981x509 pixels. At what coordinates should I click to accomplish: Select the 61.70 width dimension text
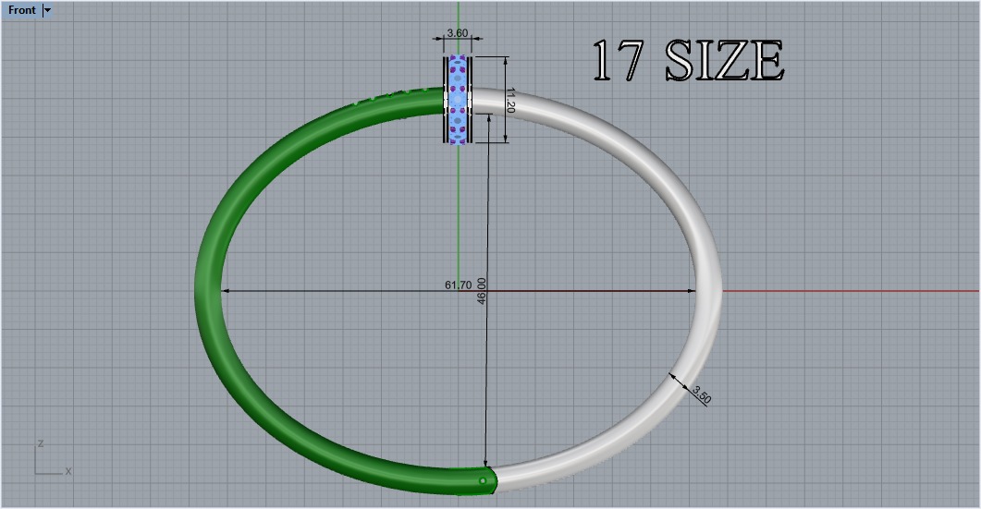point(458,285)
